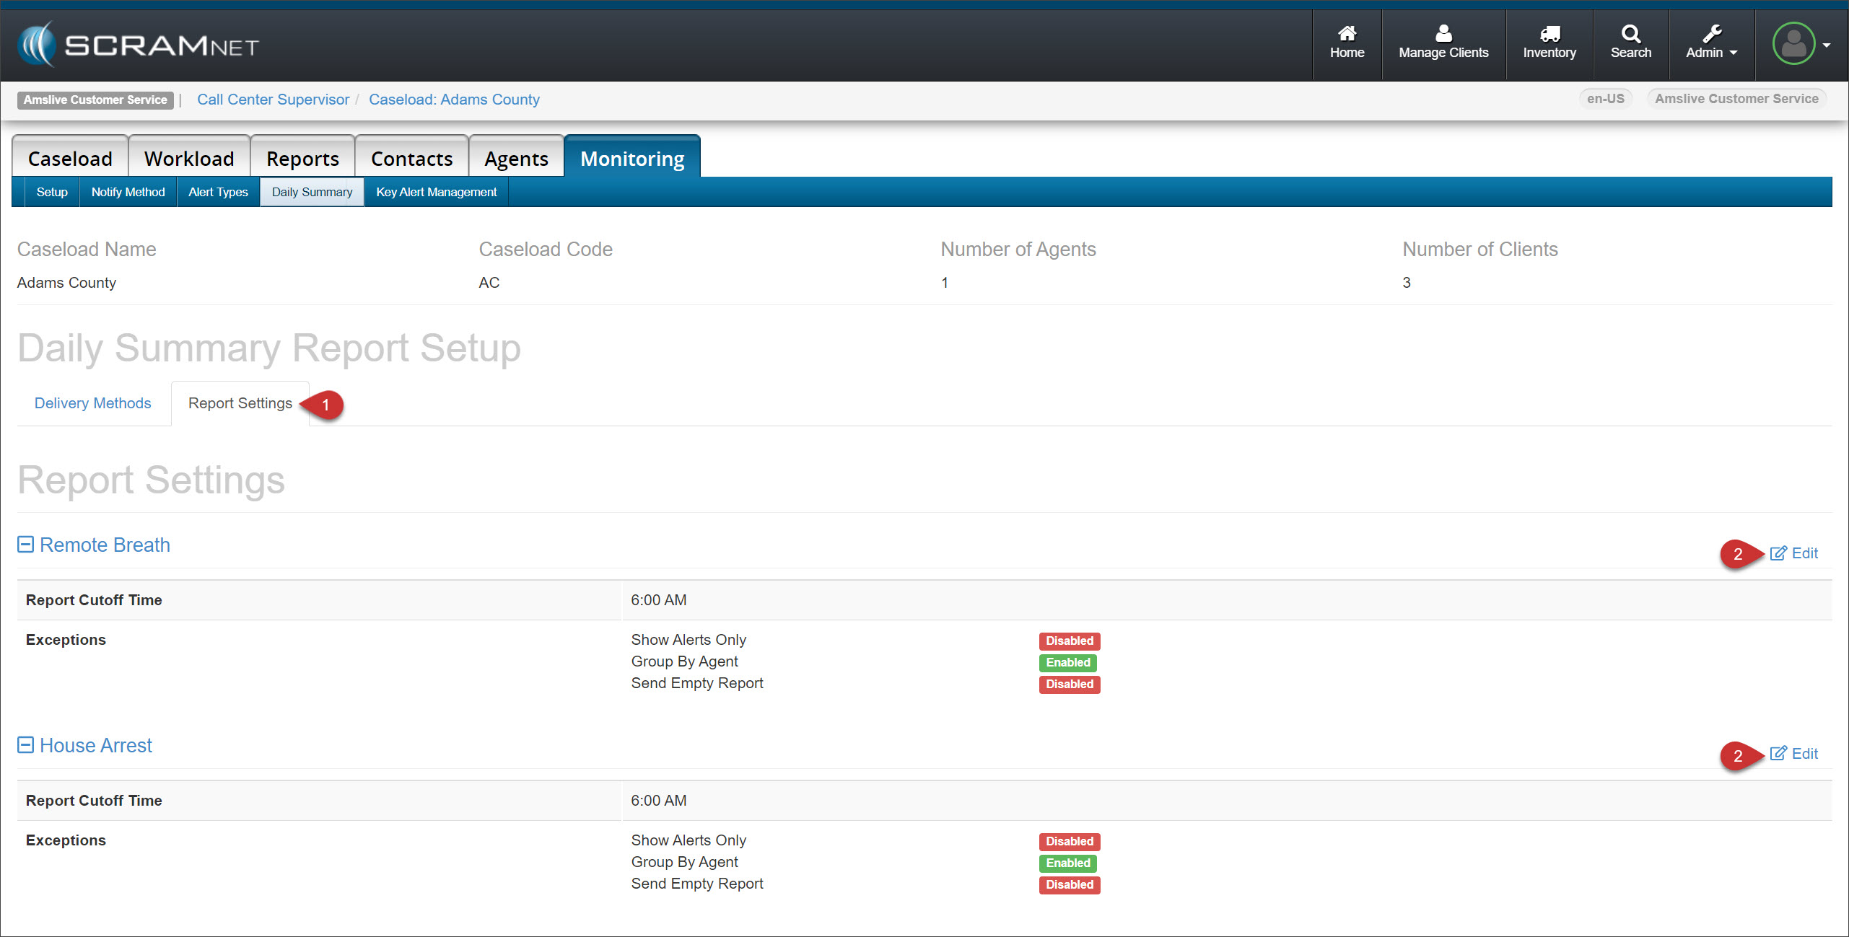Collapse the Remote Breath section
Image resolution: width=1849 pixels, height=937 pixels.
pyautogui.click(x=26, y=545)
